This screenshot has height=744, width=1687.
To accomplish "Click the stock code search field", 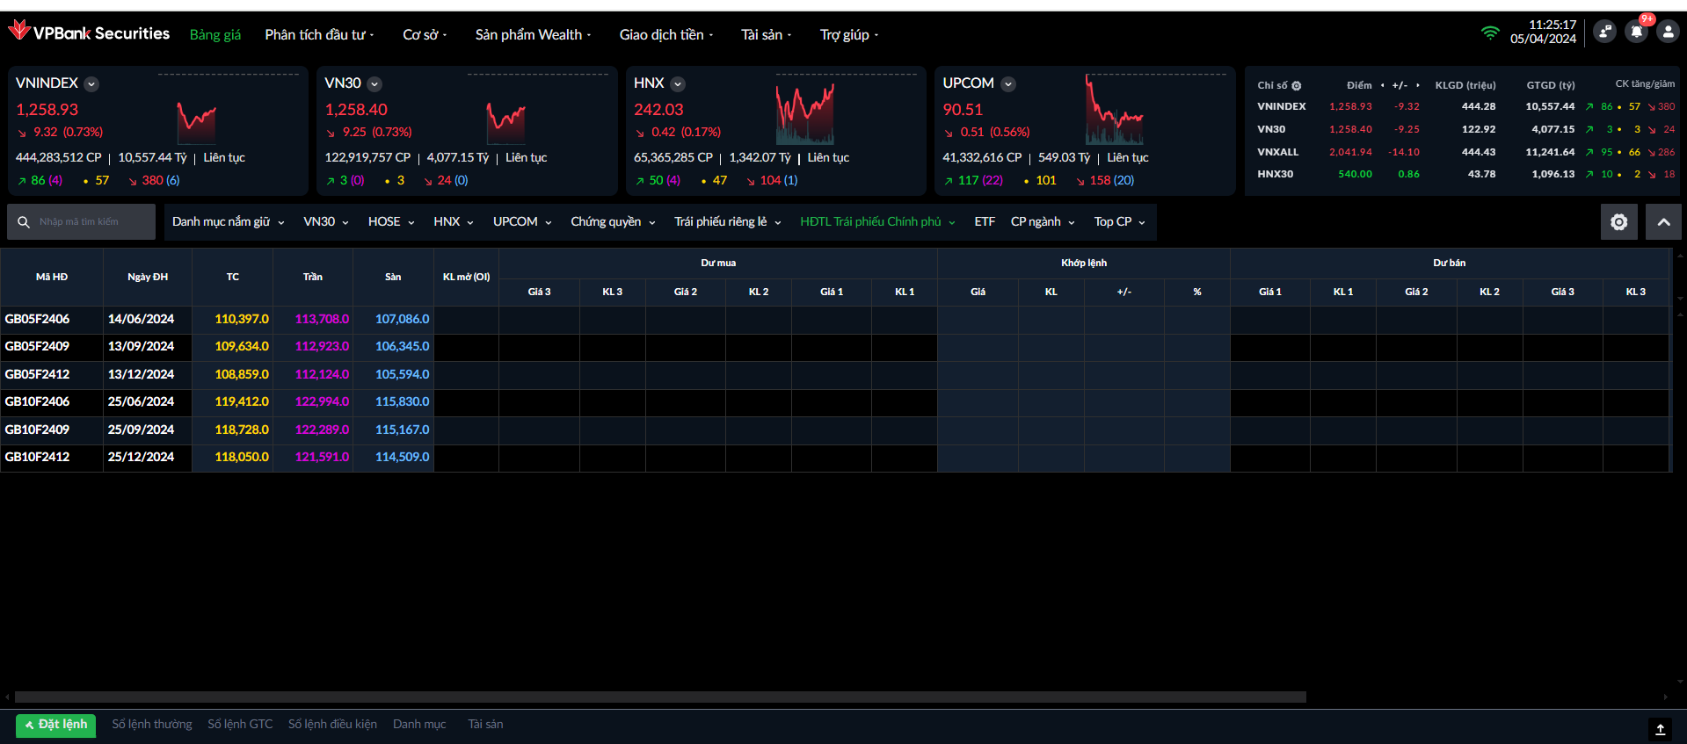I will click(x=91, y=222).
